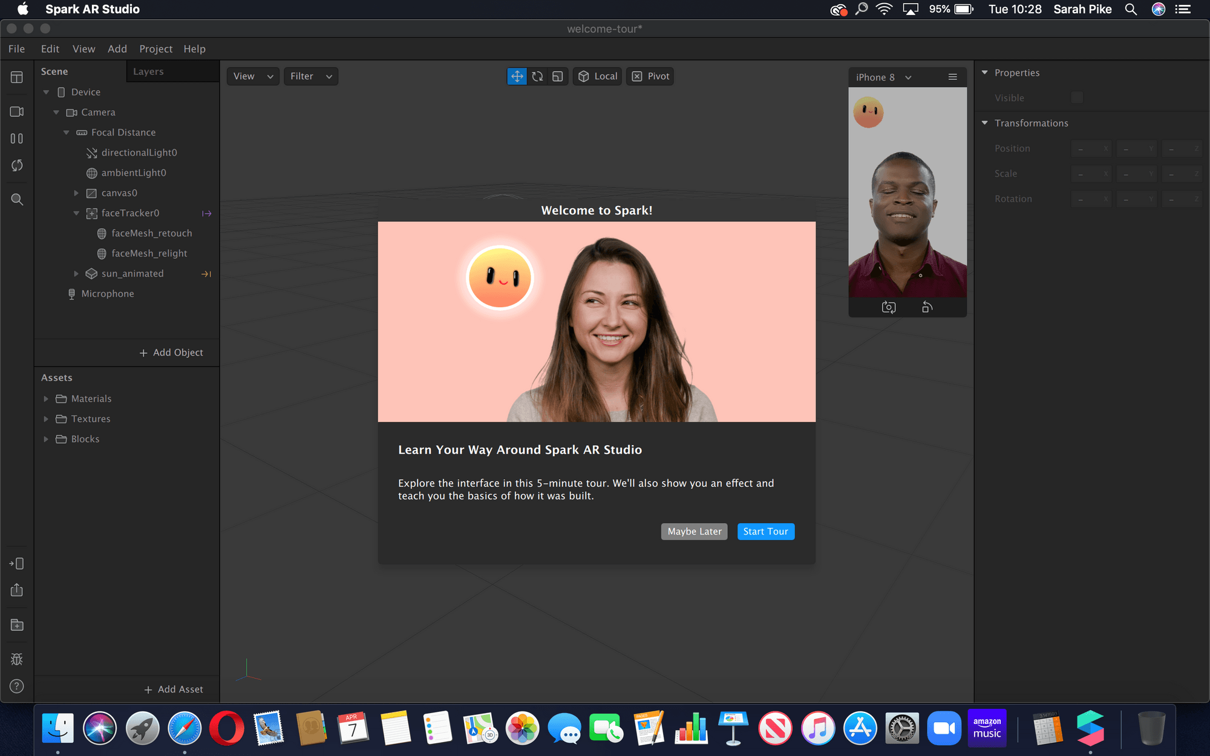Click the export/upload sidebar icon

(x=17, y=590)
